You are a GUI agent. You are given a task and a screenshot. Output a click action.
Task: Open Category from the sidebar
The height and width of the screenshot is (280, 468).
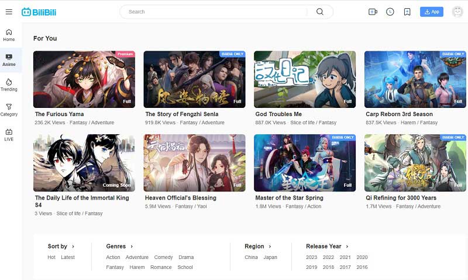pos(9,110)
